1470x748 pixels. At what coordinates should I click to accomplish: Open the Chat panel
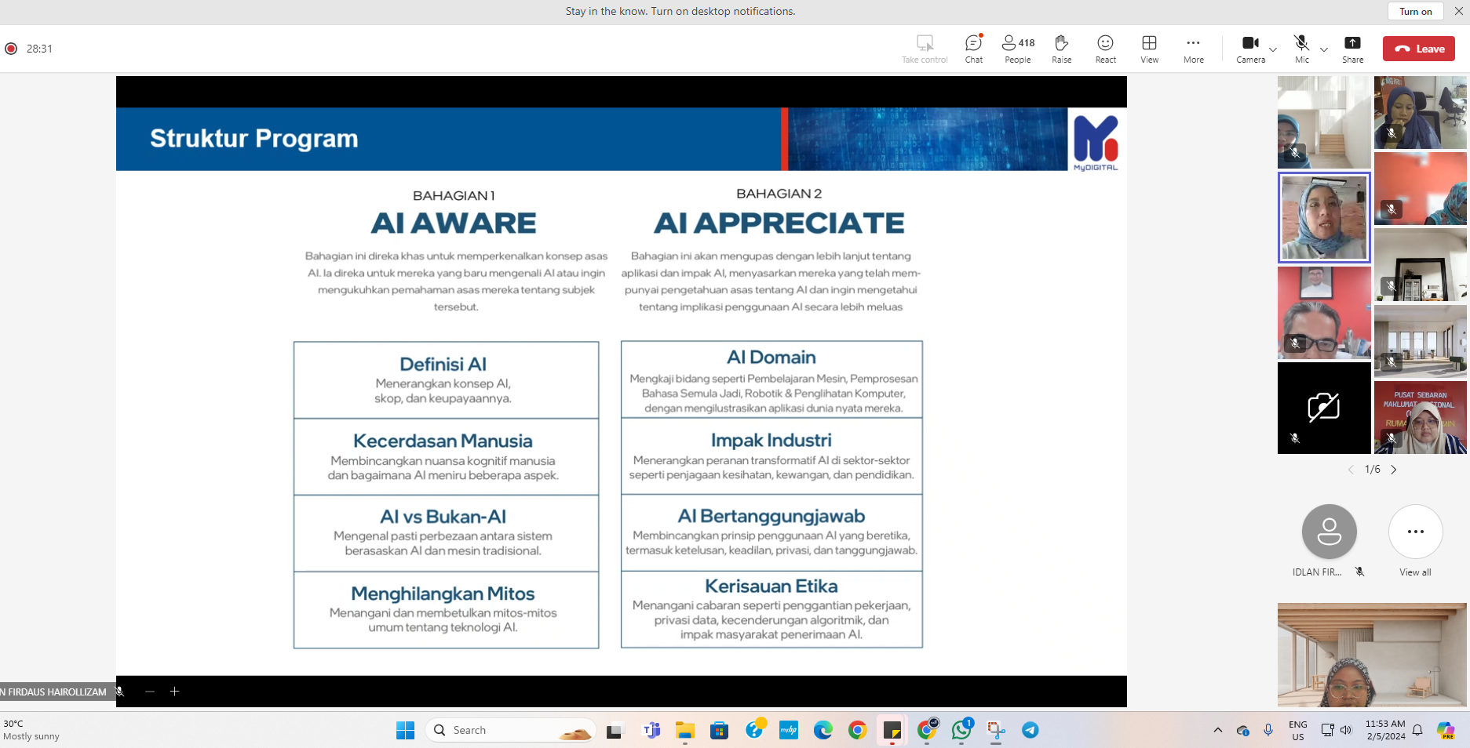click(x=973, y=49)
